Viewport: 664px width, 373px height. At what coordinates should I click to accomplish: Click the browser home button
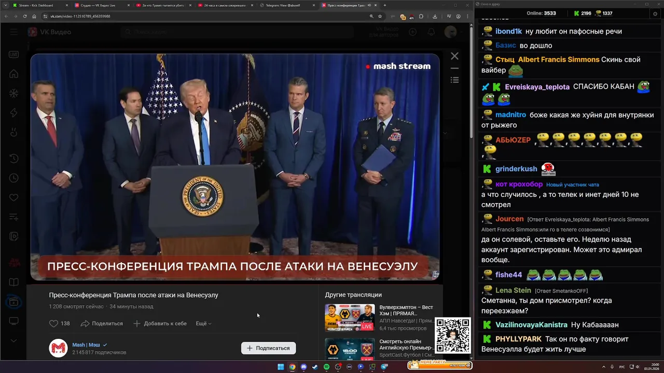tap(34, 16)
